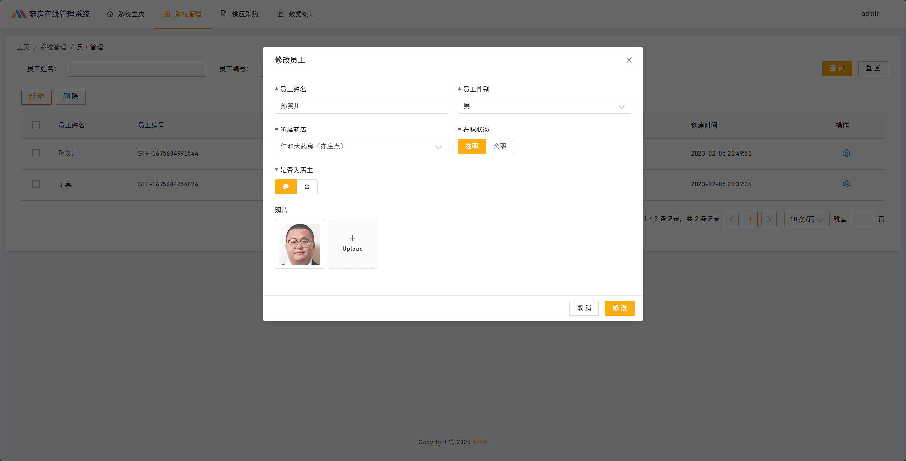The width and height of the screenshot is (906, 461).
Task: Click the 孙笑川 name link in table
Action: [68, 153]
